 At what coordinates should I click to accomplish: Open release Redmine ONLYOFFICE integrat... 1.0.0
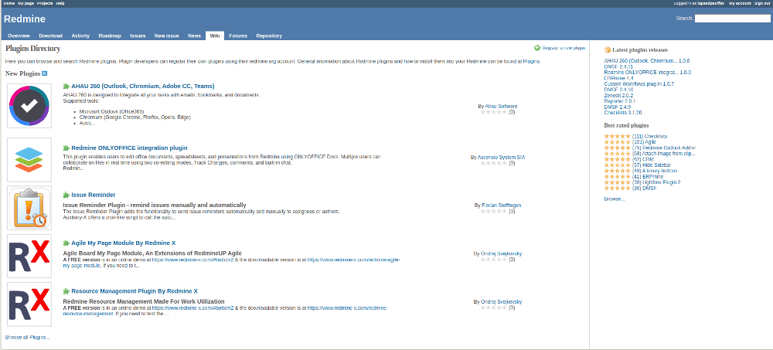(647, 73)
